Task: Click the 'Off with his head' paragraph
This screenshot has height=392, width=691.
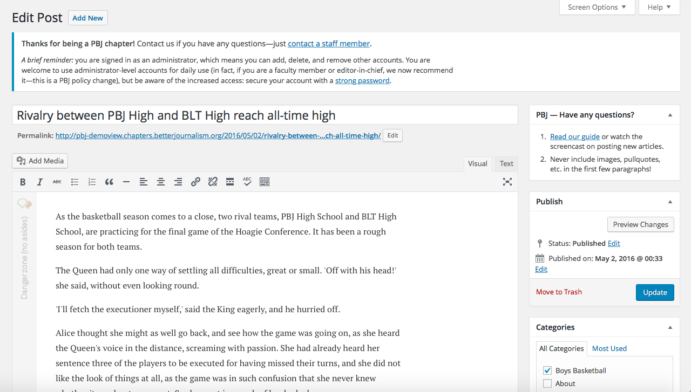Action: pos(226,278)
